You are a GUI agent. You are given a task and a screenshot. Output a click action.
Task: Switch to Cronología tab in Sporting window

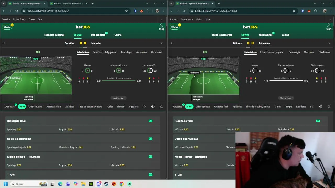(127, 52)
